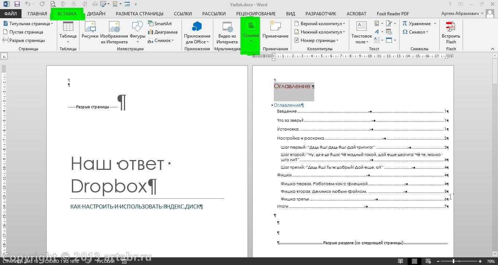Click Пустая страница button

point(23,32)
